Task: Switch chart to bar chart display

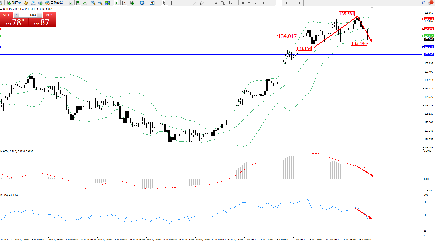Action: click(70, 3)
